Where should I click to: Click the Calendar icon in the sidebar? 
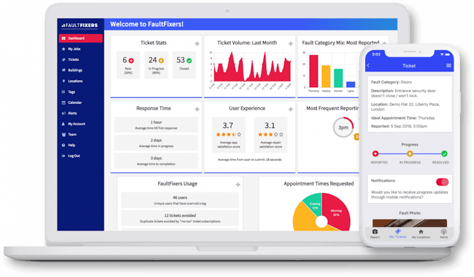pos(63,103)
